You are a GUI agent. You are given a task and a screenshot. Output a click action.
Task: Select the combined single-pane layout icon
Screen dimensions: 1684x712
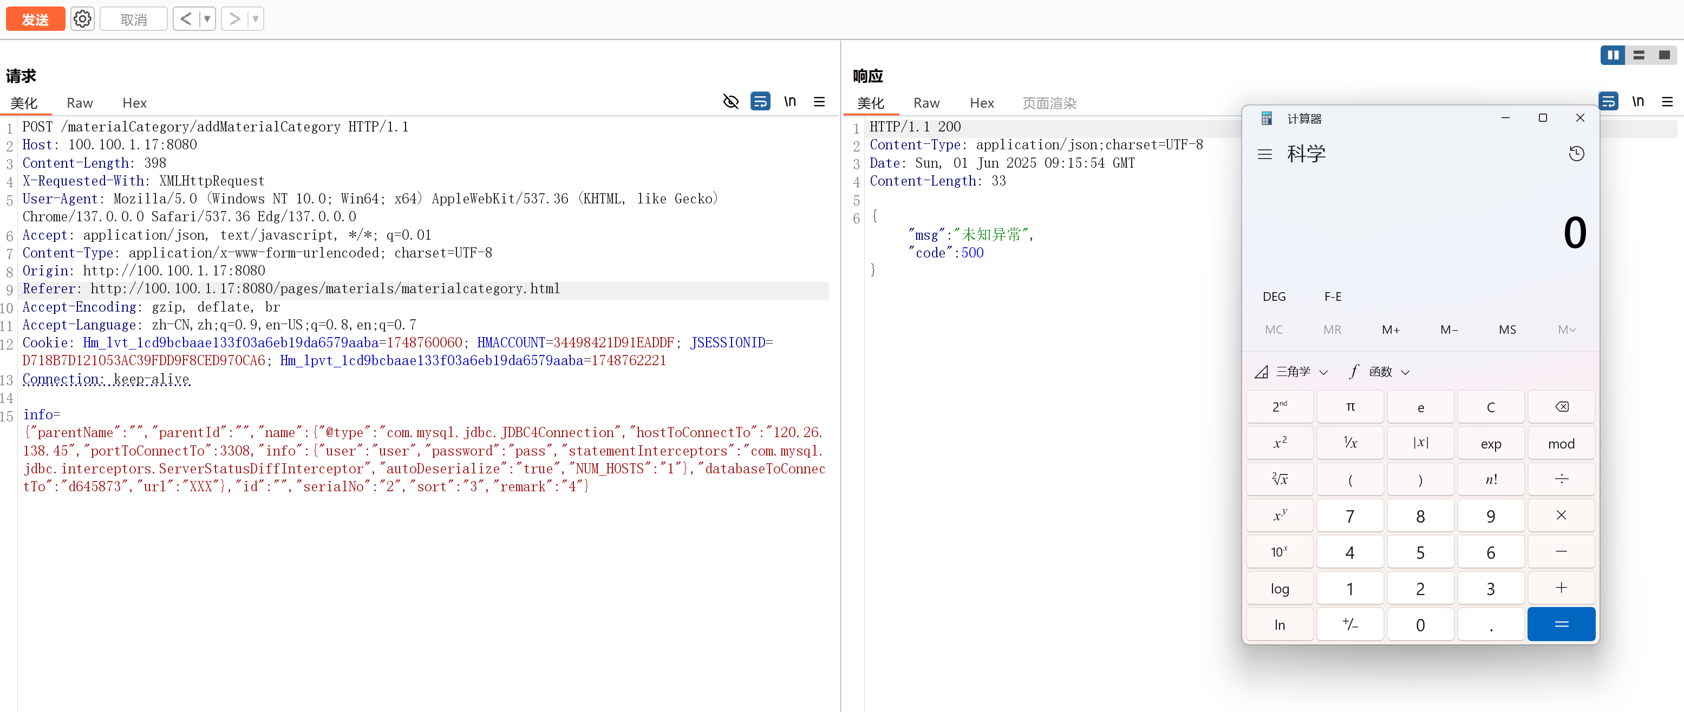(x=1665, y=56)
